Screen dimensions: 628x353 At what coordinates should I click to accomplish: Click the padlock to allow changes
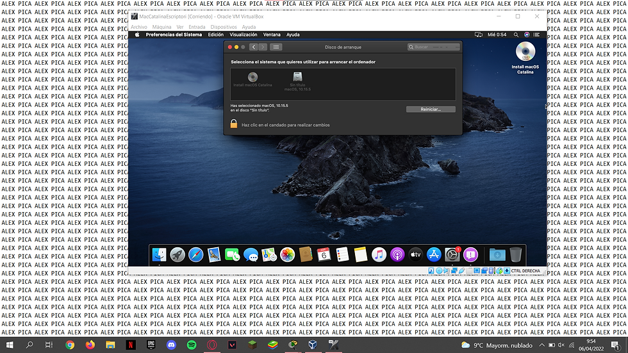(x=234, y=124)
